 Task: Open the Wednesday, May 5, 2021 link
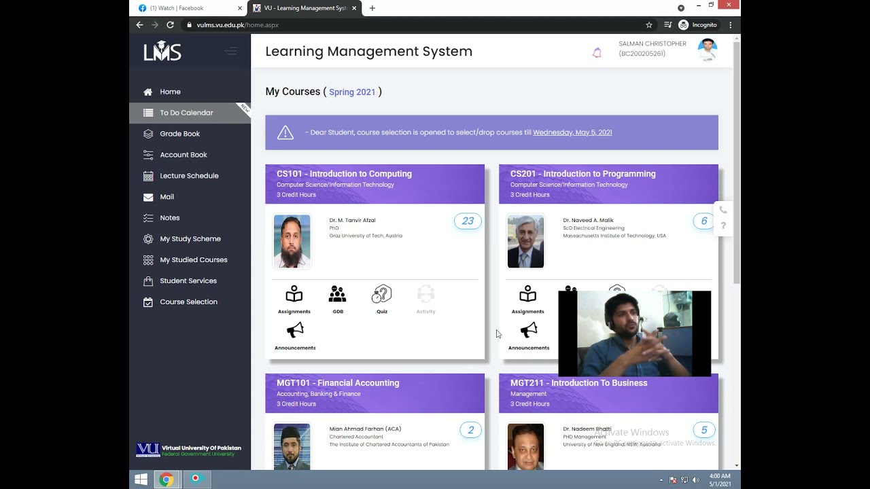(x=572, y=132)
